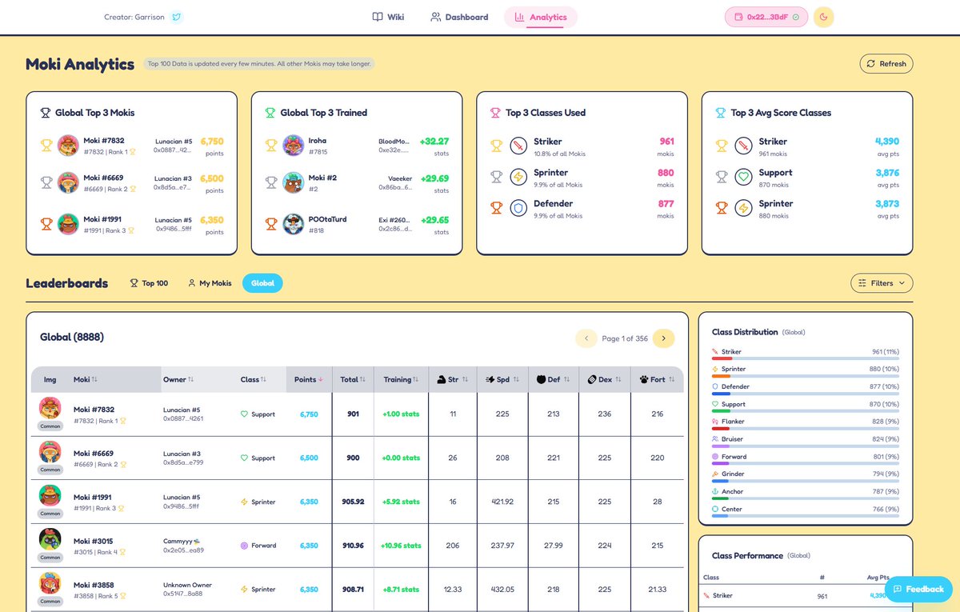Click the trophy icon in Global Top 3 Trained panel
This screenshot has width=960, height=612.
270,113
